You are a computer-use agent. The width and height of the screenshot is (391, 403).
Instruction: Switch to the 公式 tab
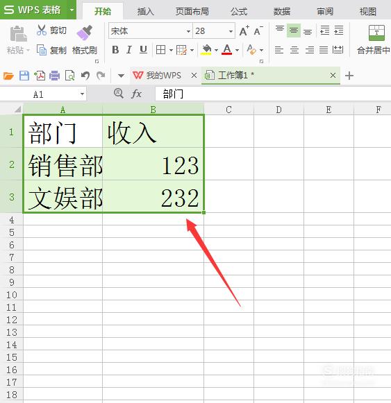[239, 12]
